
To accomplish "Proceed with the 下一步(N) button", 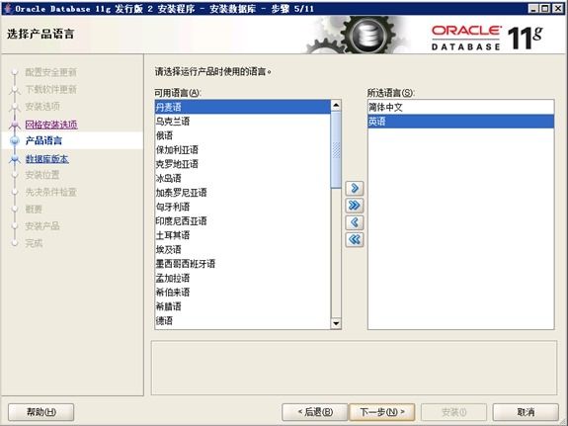I will click(x=382, y=412).
